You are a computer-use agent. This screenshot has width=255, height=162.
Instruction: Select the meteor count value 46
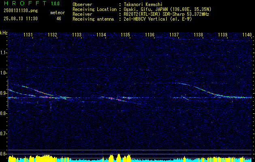coord(59,19)
